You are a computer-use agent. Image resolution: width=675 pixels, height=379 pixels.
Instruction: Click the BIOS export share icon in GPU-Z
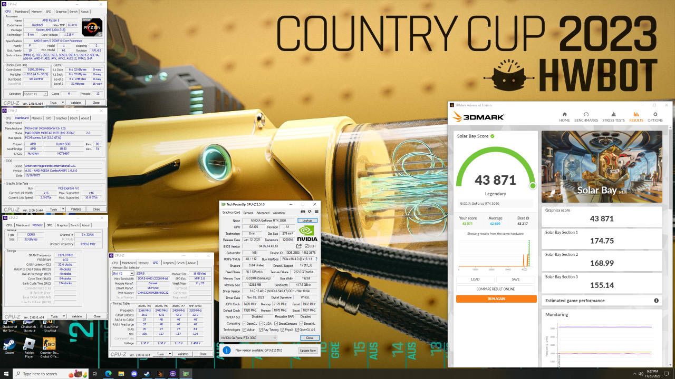pyautogui.click(x=299, y=246)
